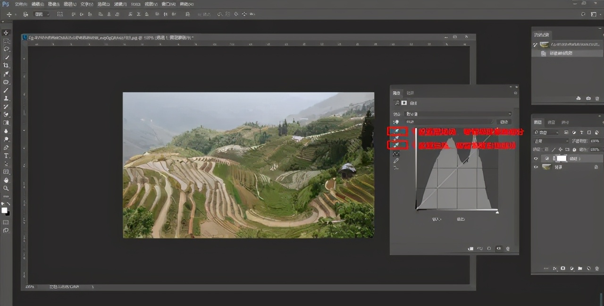Open the Curves preset dropdown
The width and height of the screenshot is (604, 306).
point(458,114)
